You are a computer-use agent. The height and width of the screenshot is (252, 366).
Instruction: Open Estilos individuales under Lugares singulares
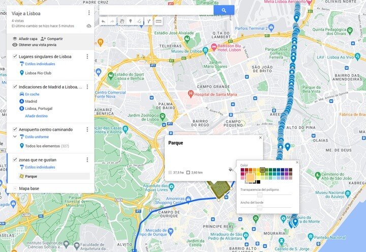(x=40, y=64)
